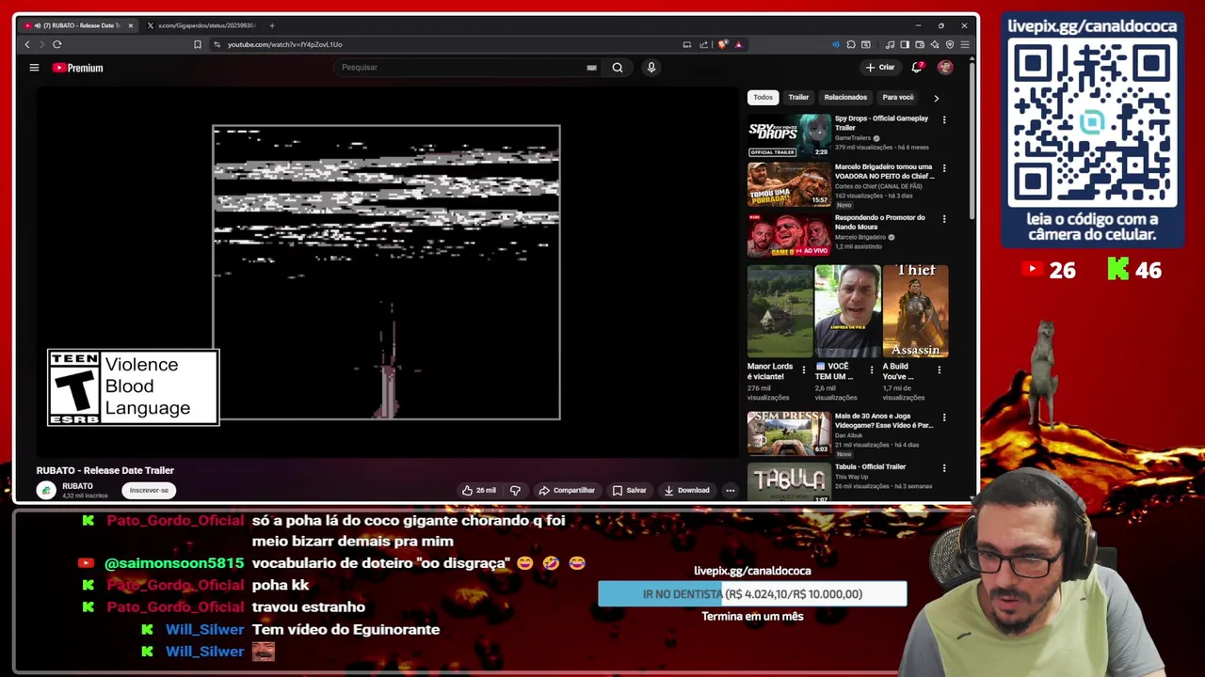Reload the page
Screen dimensions: 1205x677
pos(57,44)
